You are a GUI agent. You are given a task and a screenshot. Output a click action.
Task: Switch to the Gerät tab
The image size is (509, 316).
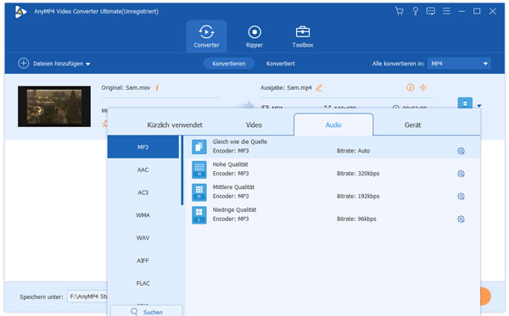click(412, 125)
